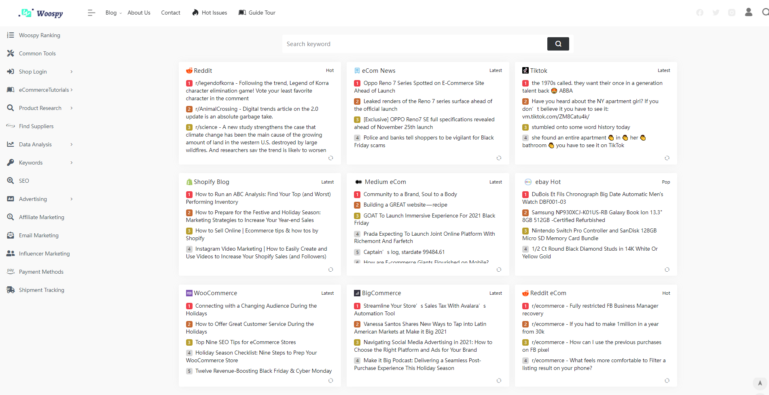The image size is (769, 395).
Task: Open the About Us menu item
Action: pyautogui.click(x=139, y=13)
